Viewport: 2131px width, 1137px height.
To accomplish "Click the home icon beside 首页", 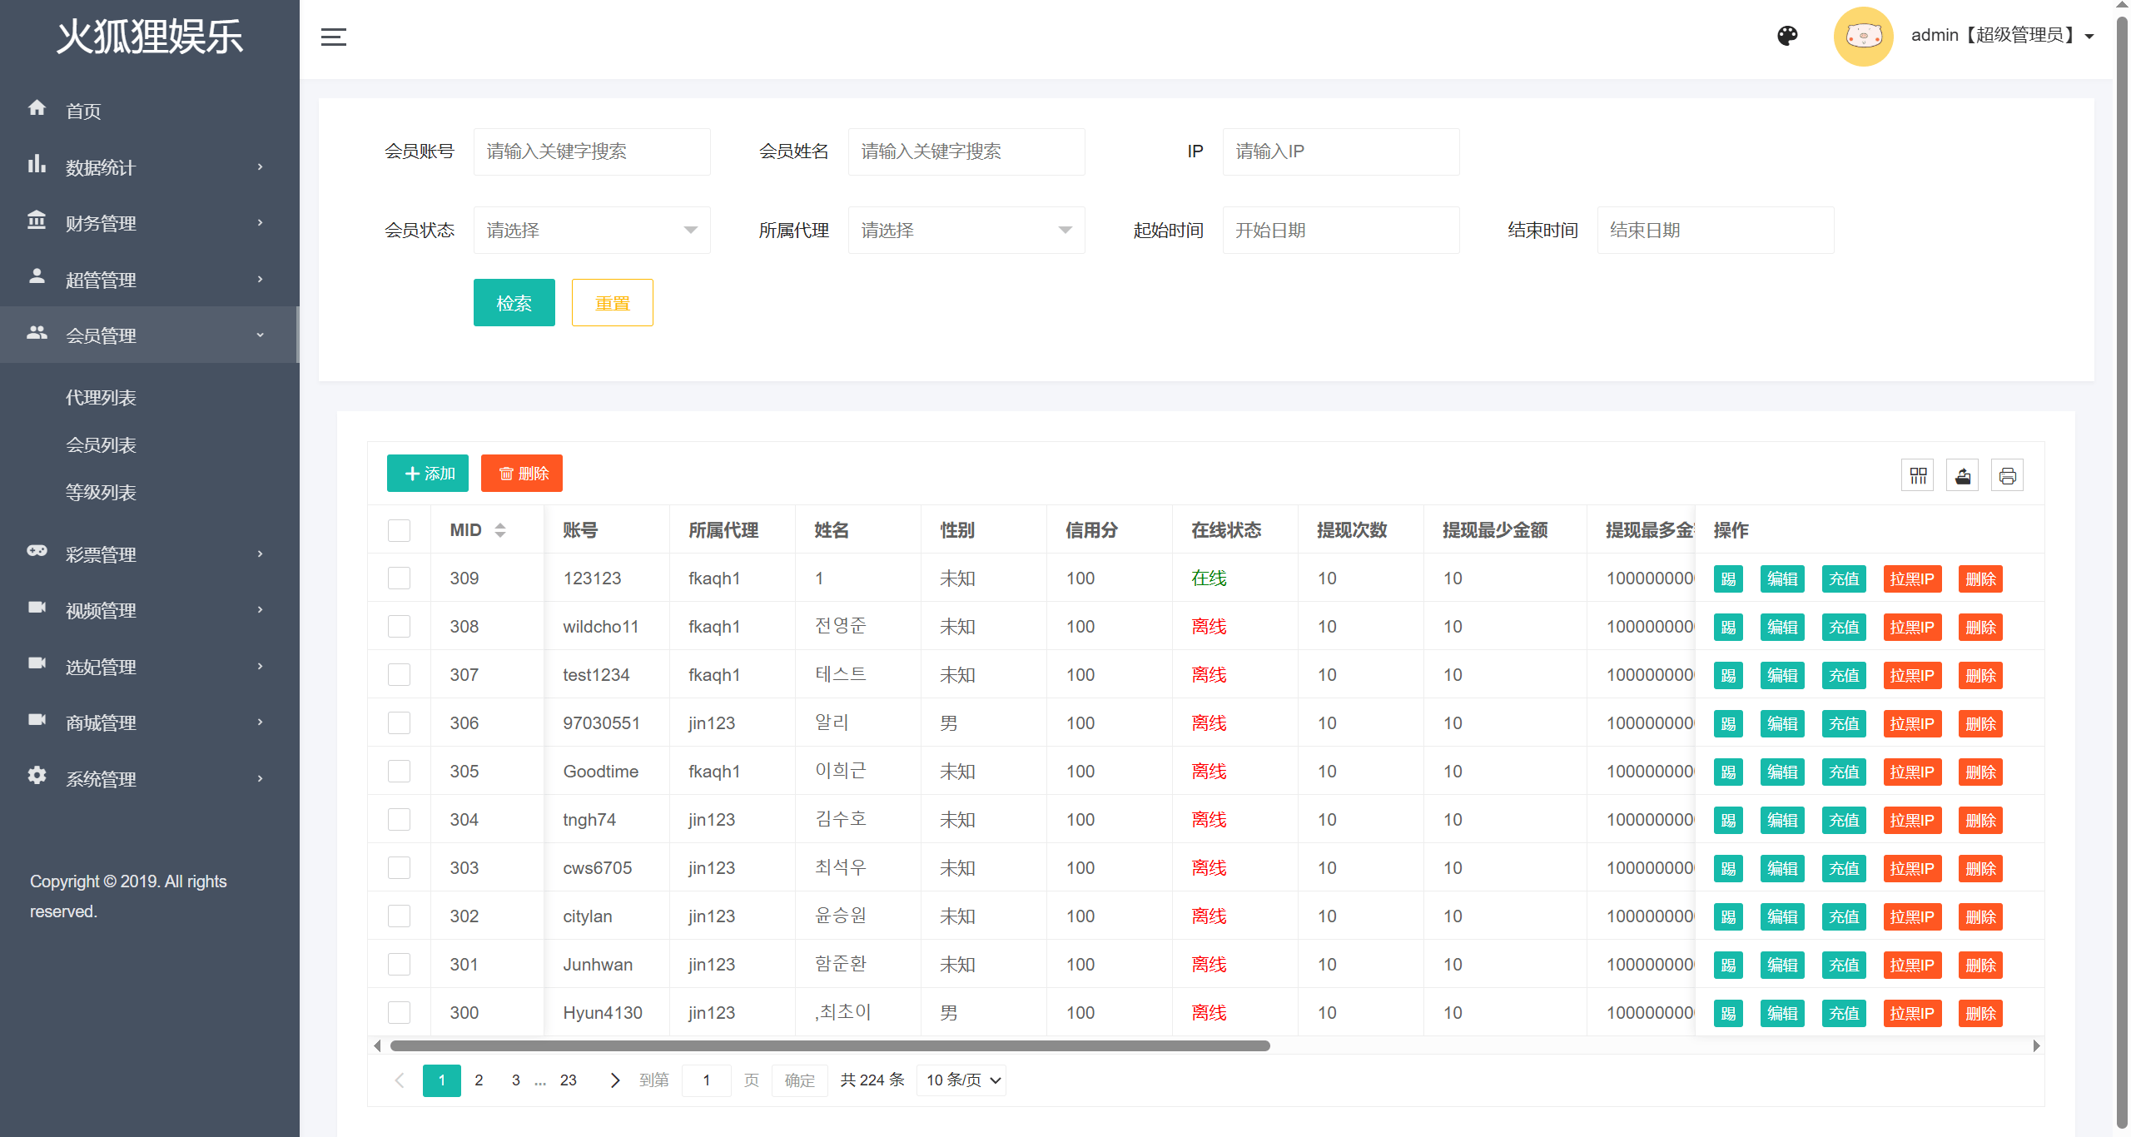I will (37, 108).
